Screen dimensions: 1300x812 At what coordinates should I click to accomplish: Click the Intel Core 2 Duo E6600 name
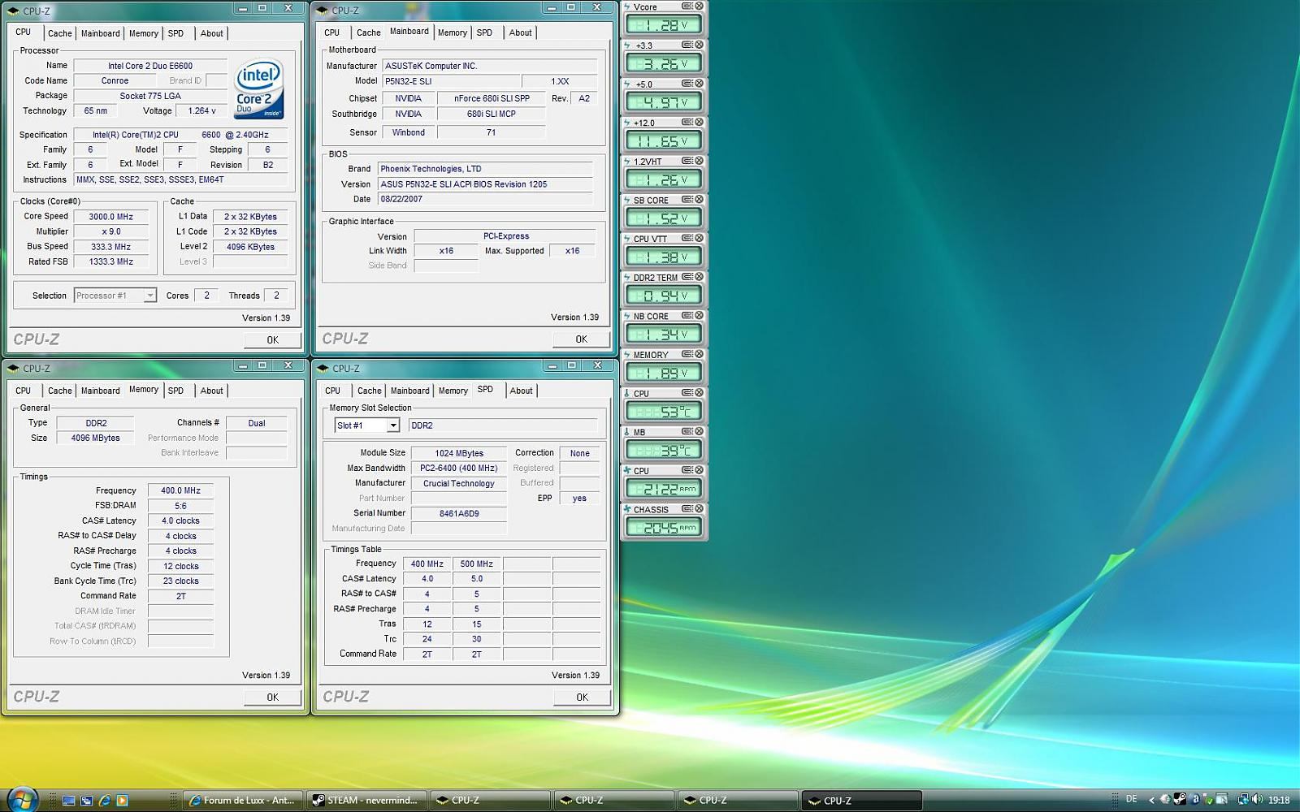(x=150, y=66)
